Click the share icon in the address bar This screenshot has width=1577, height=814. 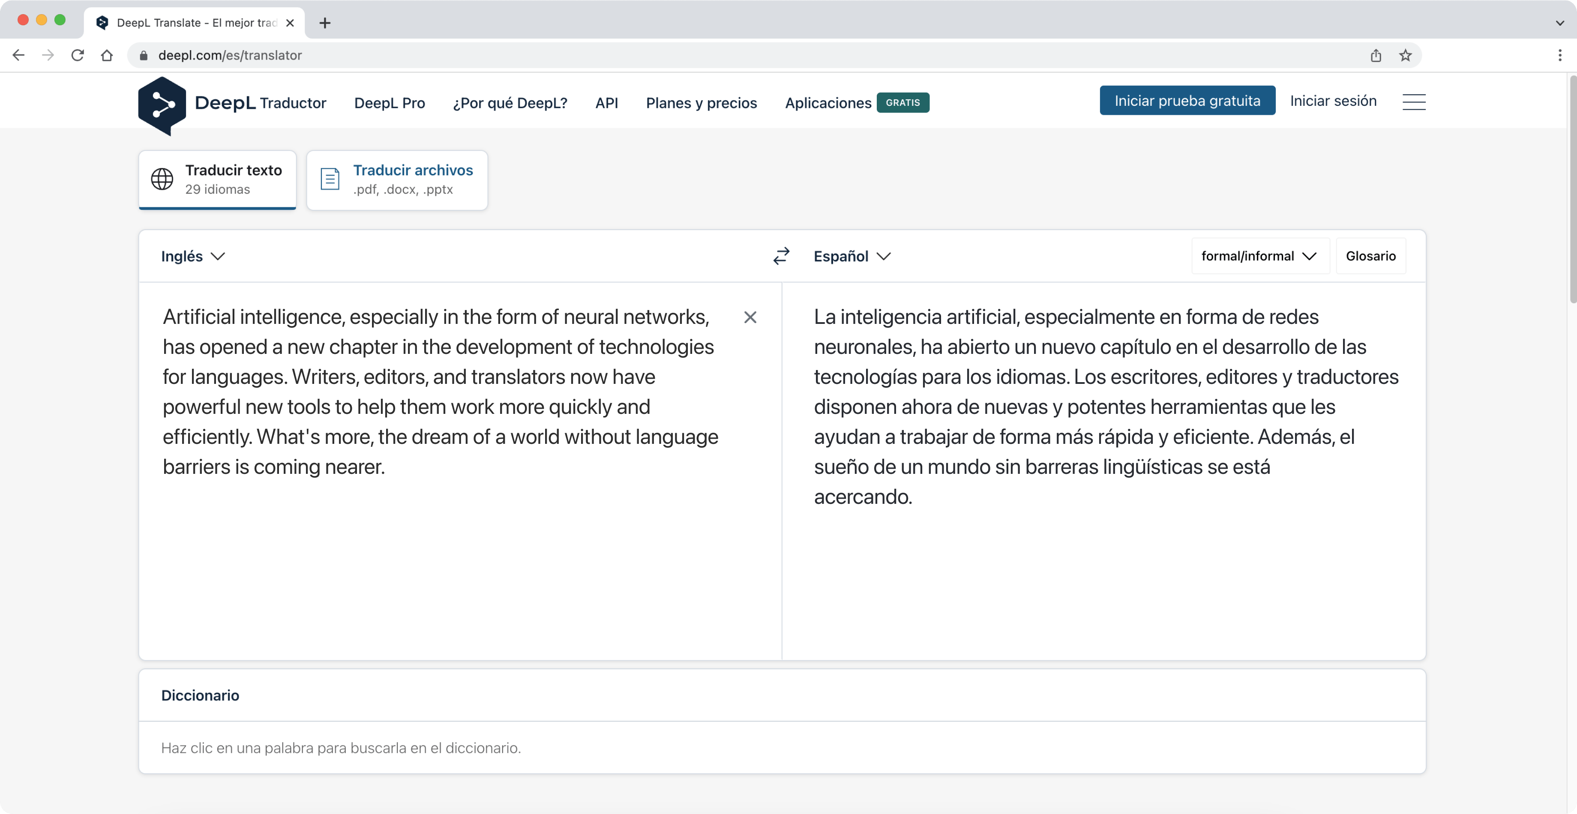[x=1376, y=55]
